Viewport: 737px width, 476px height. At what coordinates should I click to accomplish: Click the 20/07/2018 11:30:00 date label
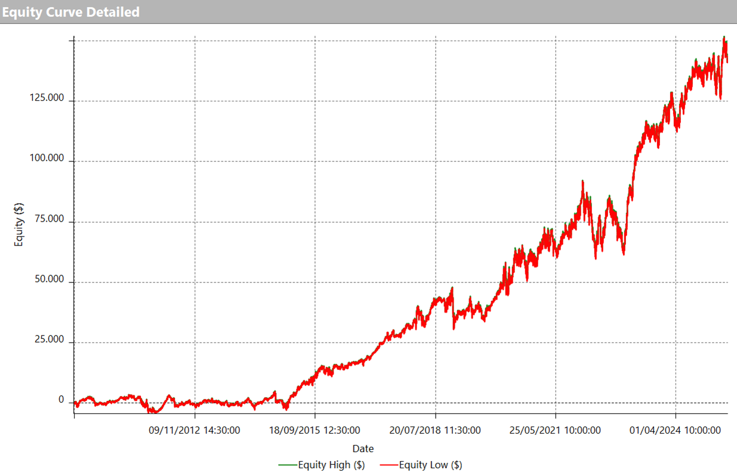click(x=435, y=430)
